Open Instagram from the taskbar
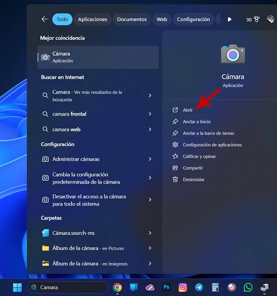 (183, 287)
